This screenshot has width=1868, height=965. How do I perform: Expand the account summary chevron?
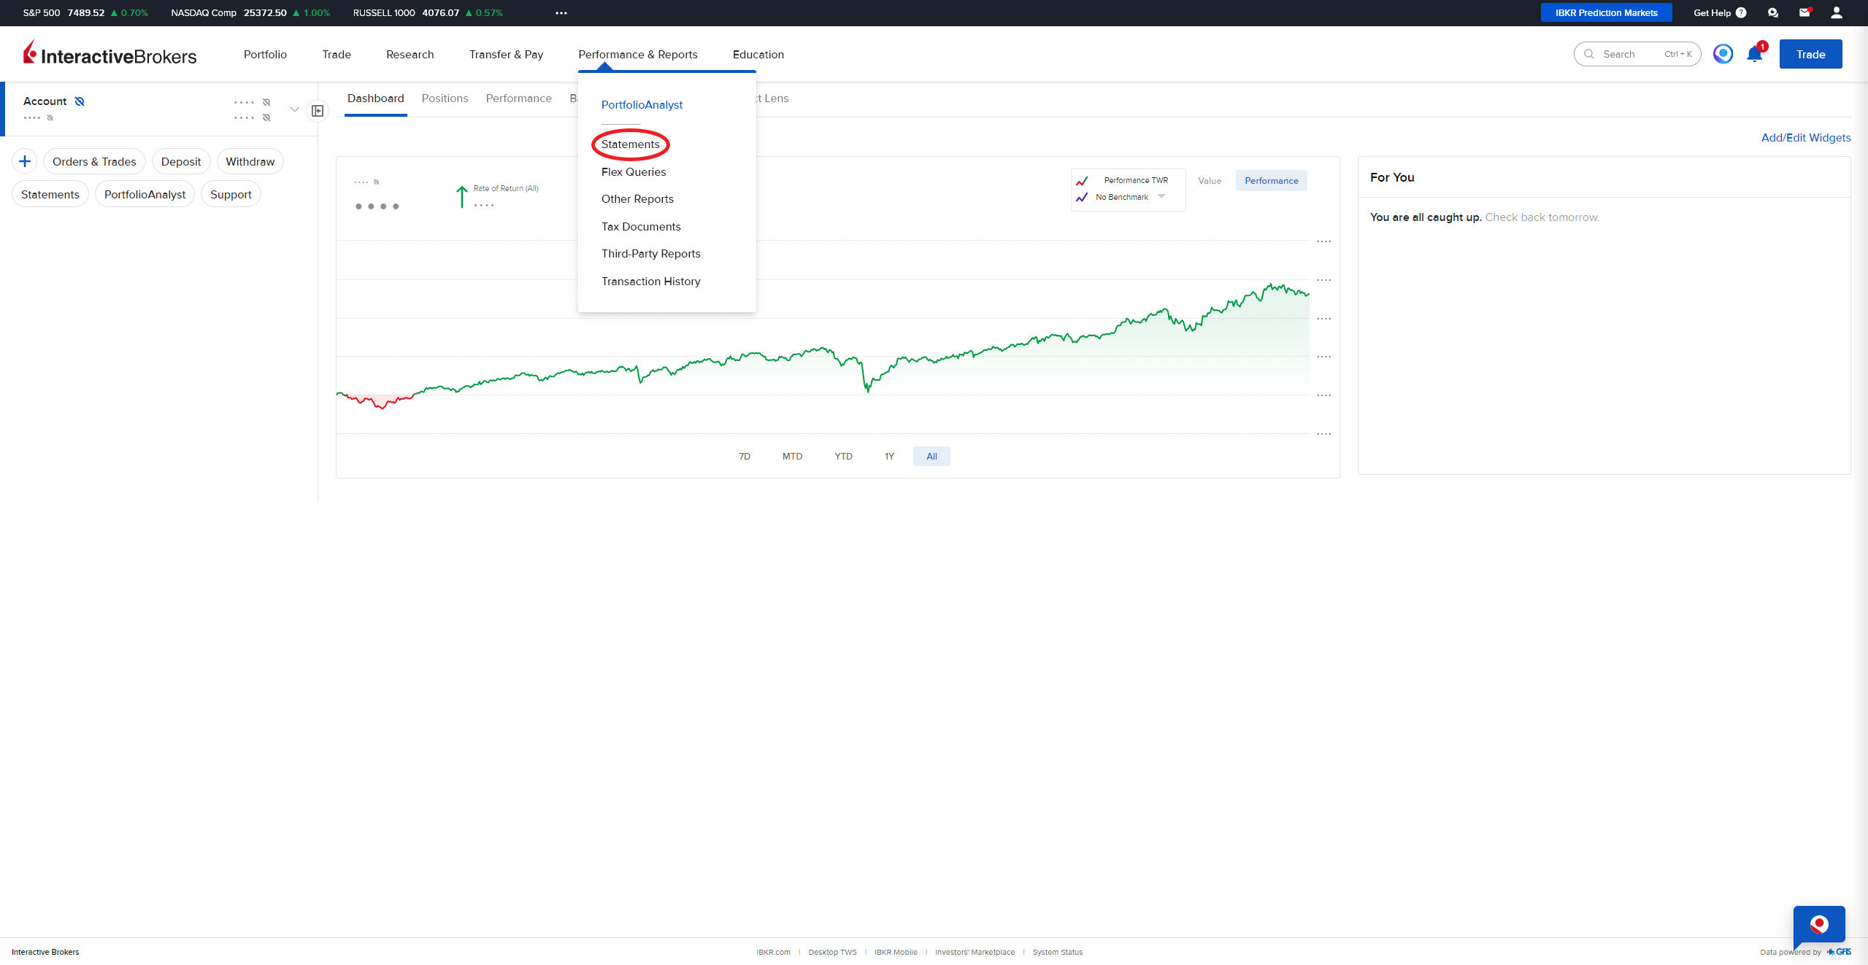coord(294,109)
